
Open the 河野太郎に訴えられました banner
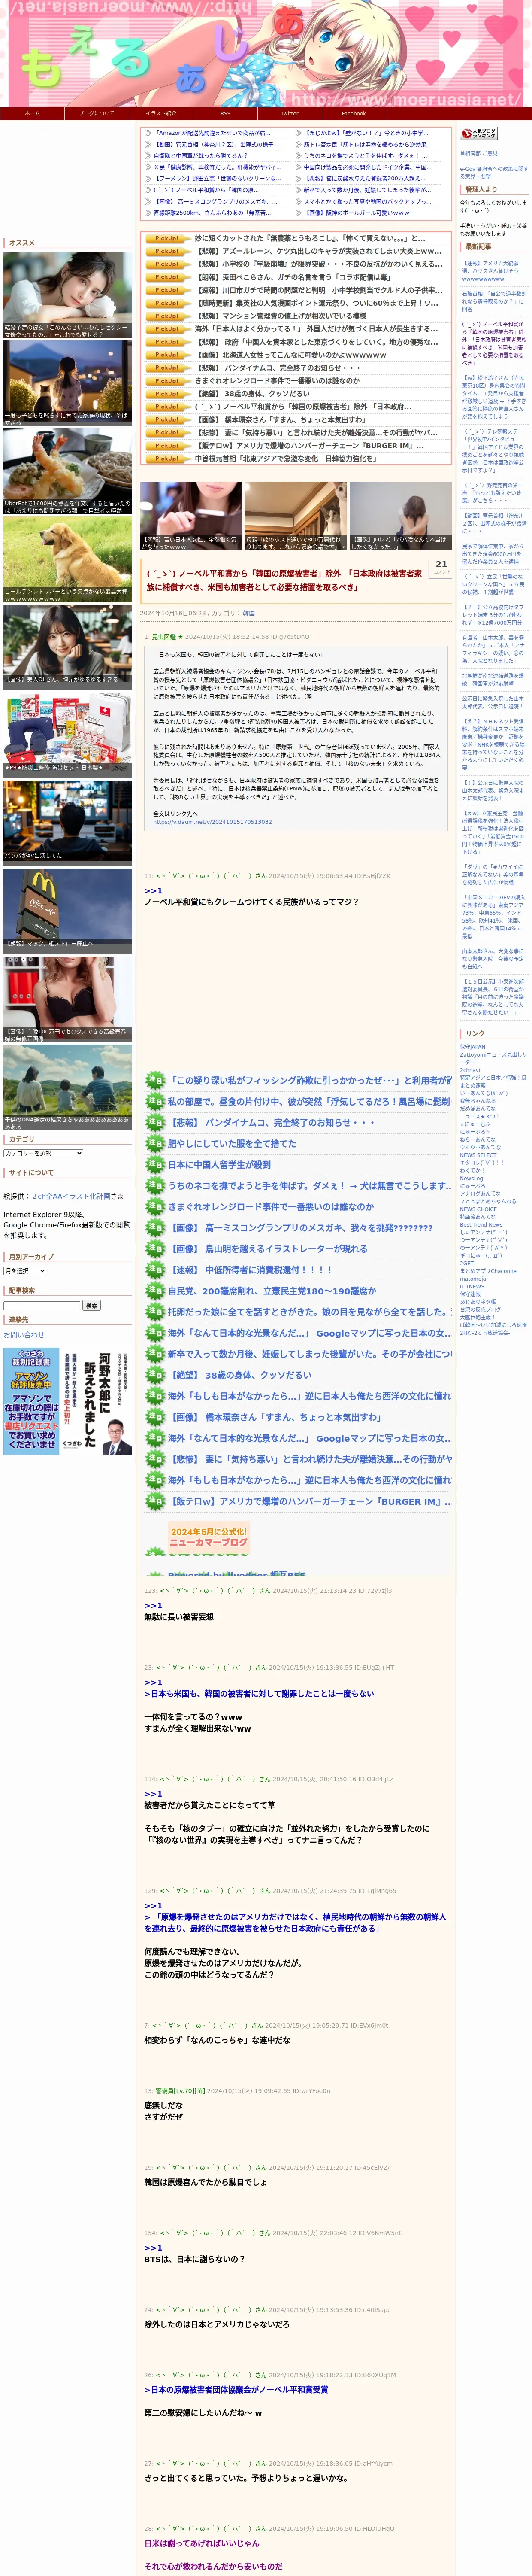click(x=67, y=1400)
